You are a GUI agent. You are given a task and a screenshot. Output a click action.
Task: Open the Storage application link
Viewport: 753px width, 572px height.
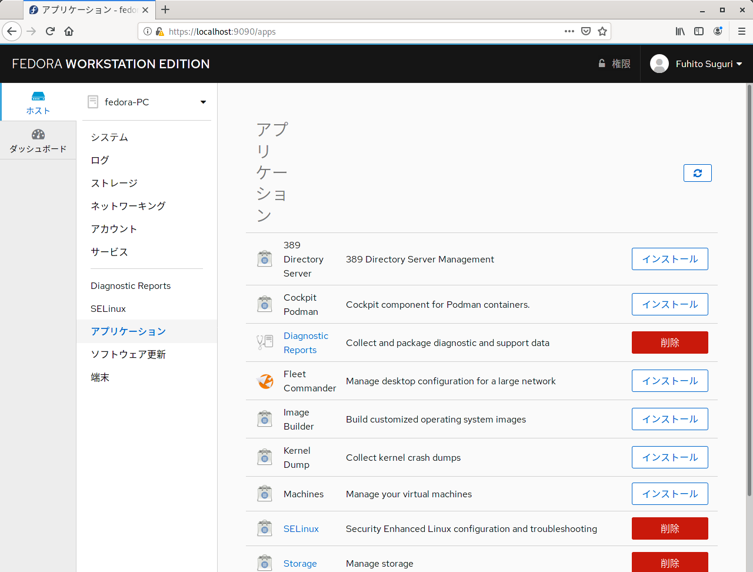coord(300,563)
